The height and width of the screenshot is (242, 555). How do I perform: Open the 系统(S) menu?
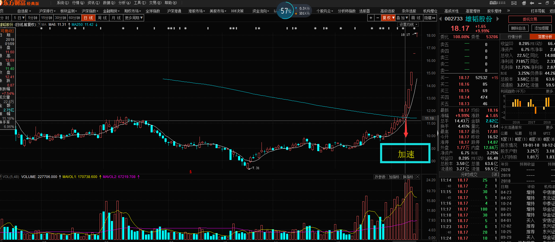click(x=63, y=3)
